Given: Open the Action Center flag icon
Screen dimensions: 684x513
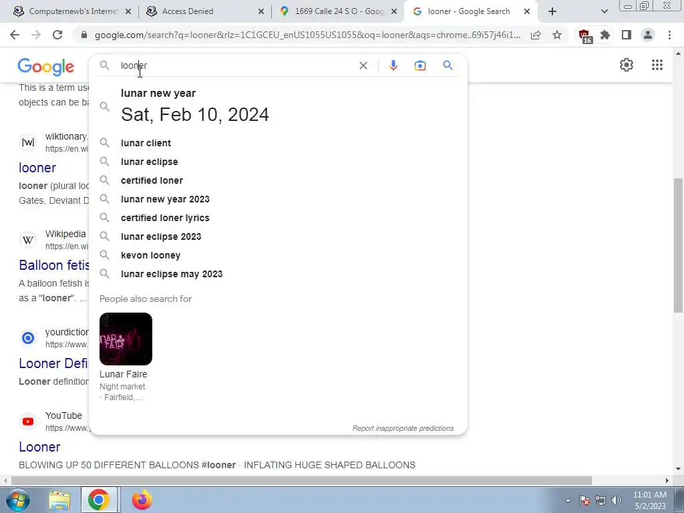Looking at the screenshot, I should [584, 500].
